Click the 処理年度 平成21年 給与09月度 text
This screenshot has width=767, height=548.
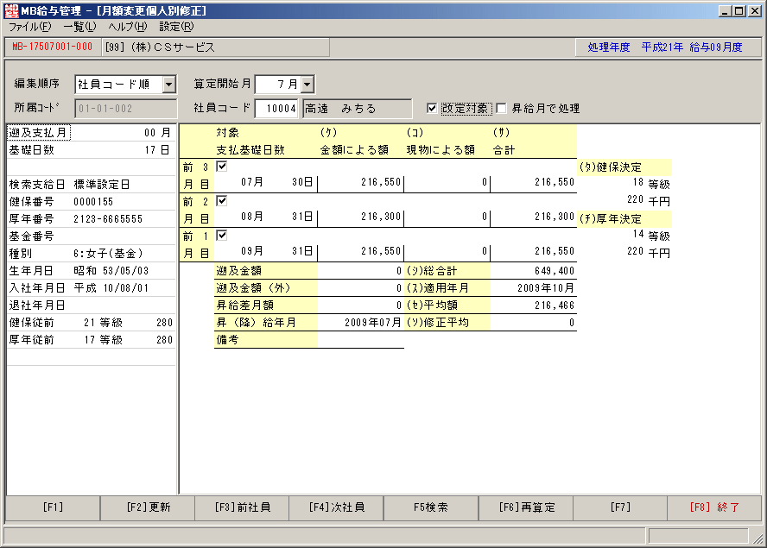point(665,47)
